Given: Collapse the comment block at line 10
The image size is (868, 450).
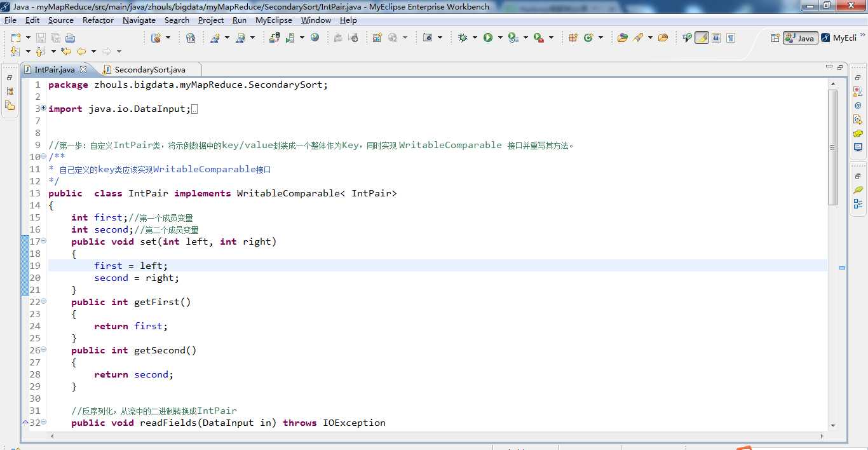Looking at the screenshot, I should click(43, 157).
